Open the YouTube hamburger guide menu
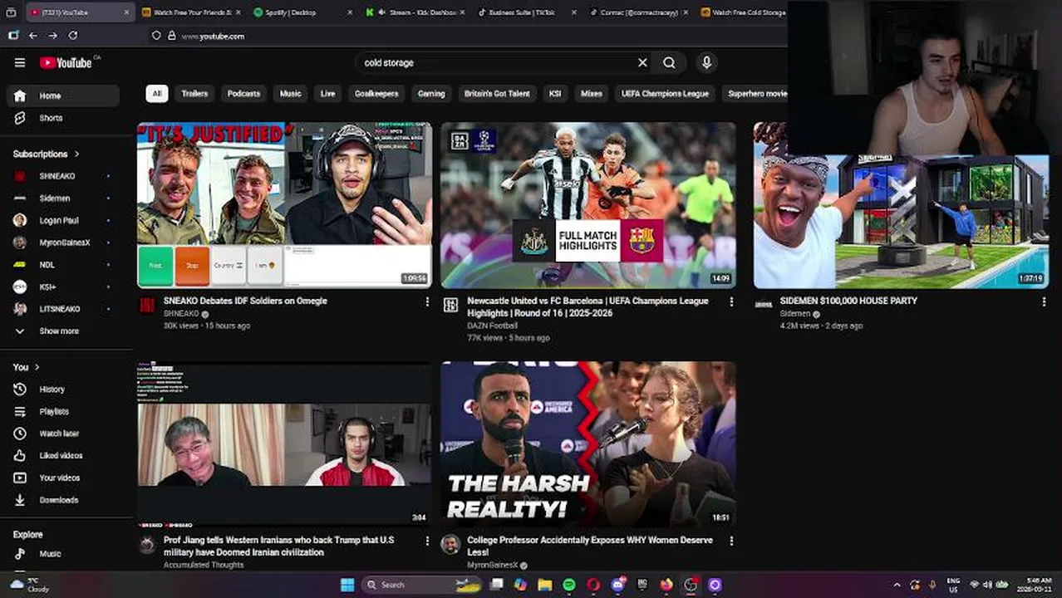 pos(20,62)
